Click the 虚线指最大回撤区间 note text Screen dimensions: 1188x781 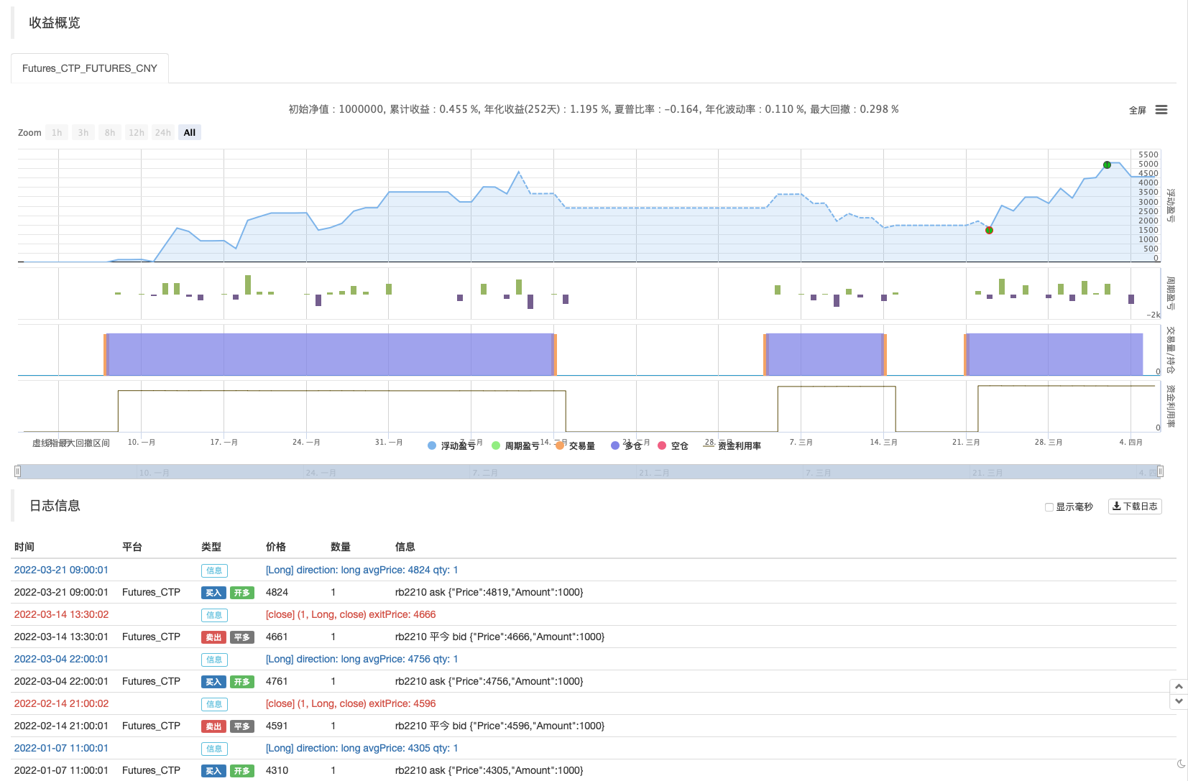click(x=71, y=443)
